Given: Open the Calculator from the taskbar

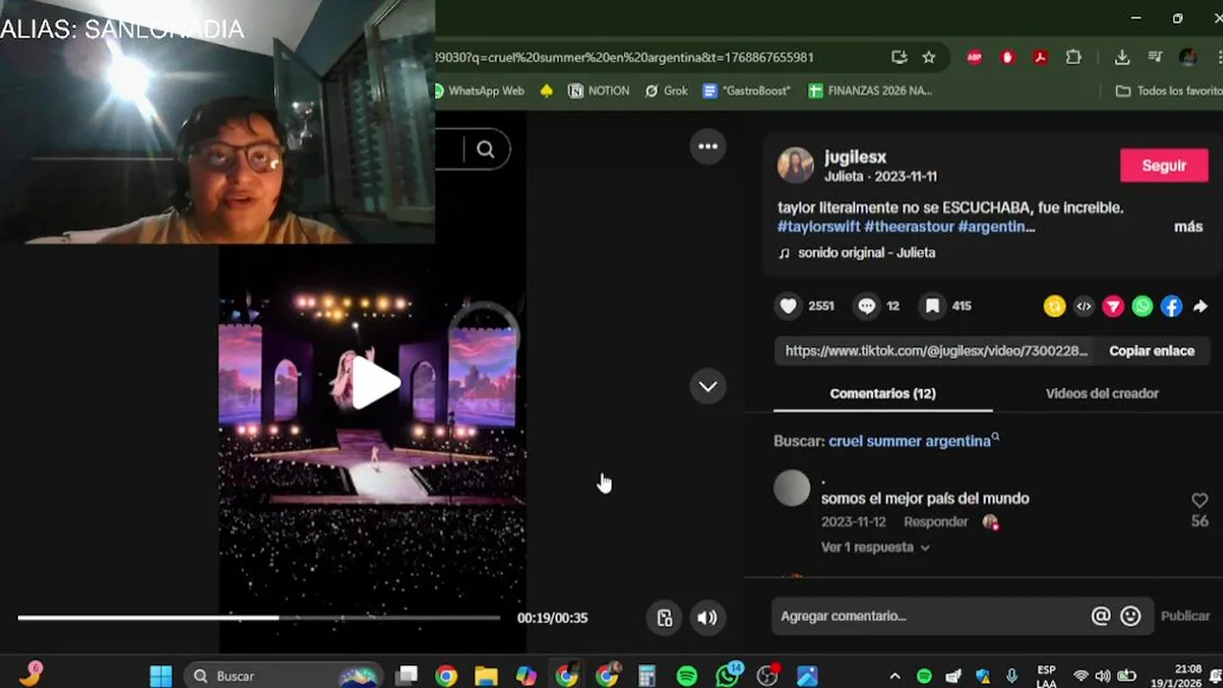Looking at the screenshot, I should (647, 676).
